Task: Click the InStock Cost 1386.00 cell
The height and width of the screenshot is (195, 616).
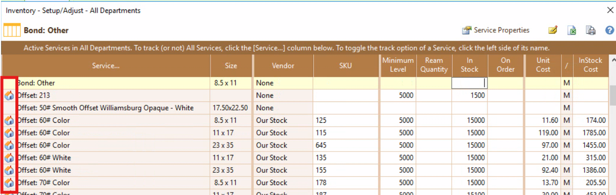Action: coord(591,170)
